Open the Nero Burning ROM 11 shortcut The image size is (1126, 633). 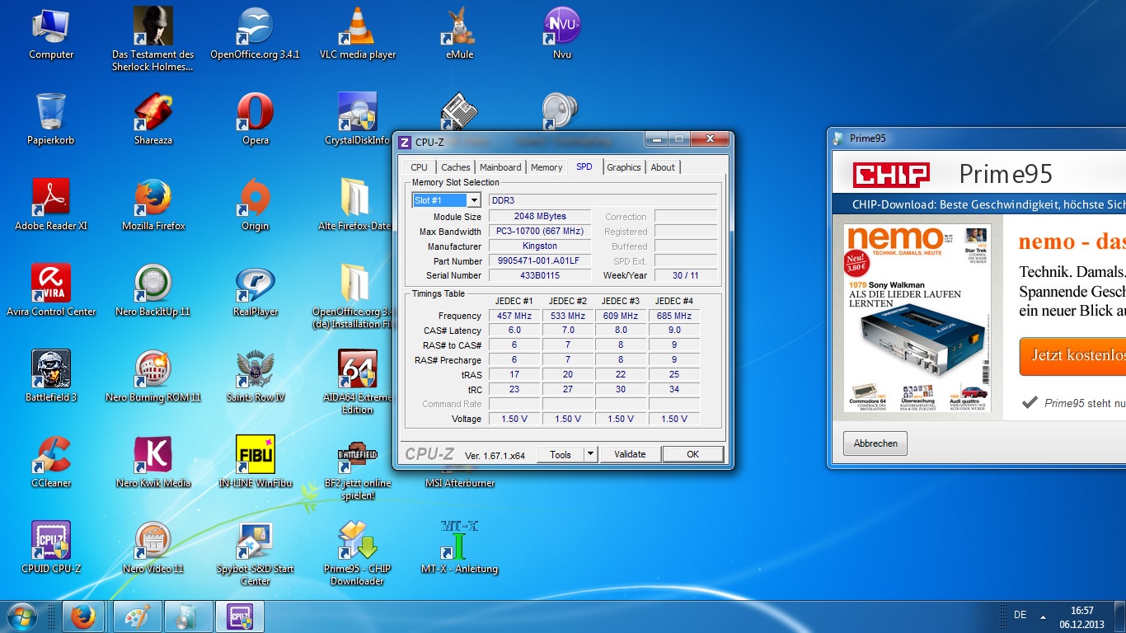click(x=153, y=376)
